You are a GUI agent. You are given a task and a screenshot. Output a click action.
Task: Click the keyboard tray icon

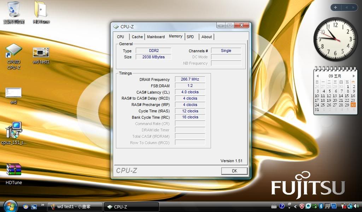(274, 206)
